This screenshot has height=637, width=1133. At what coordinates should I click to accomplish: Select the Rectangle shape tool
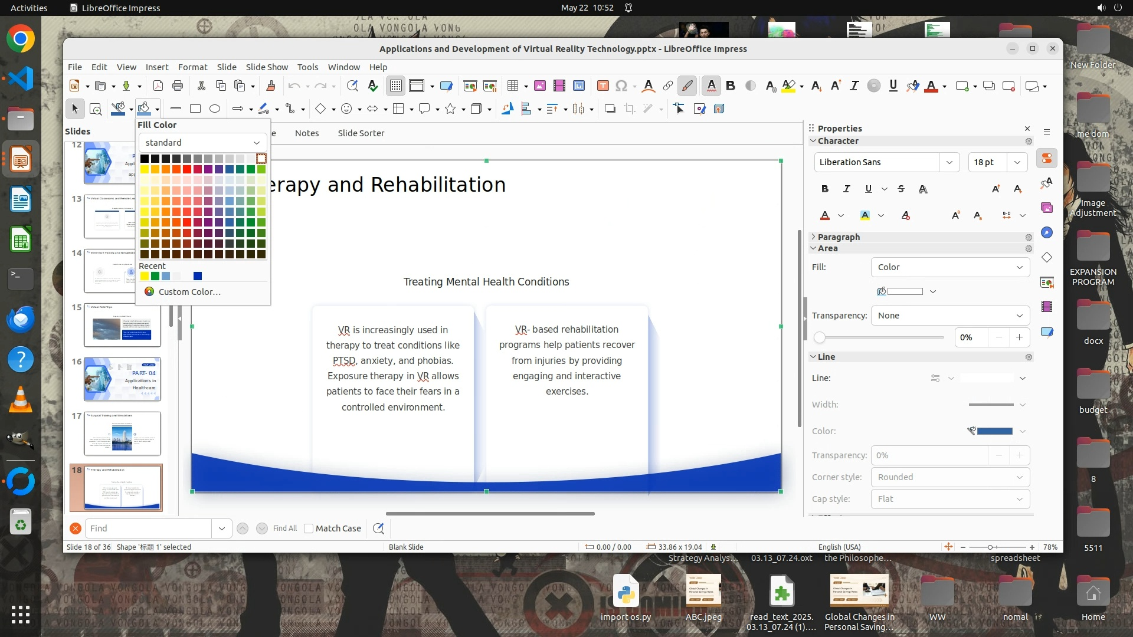(x=195, y=109)
